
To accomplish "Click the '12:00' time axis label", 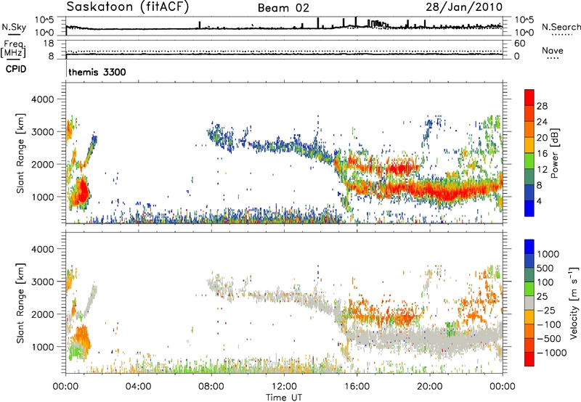I will coord(284,387).
